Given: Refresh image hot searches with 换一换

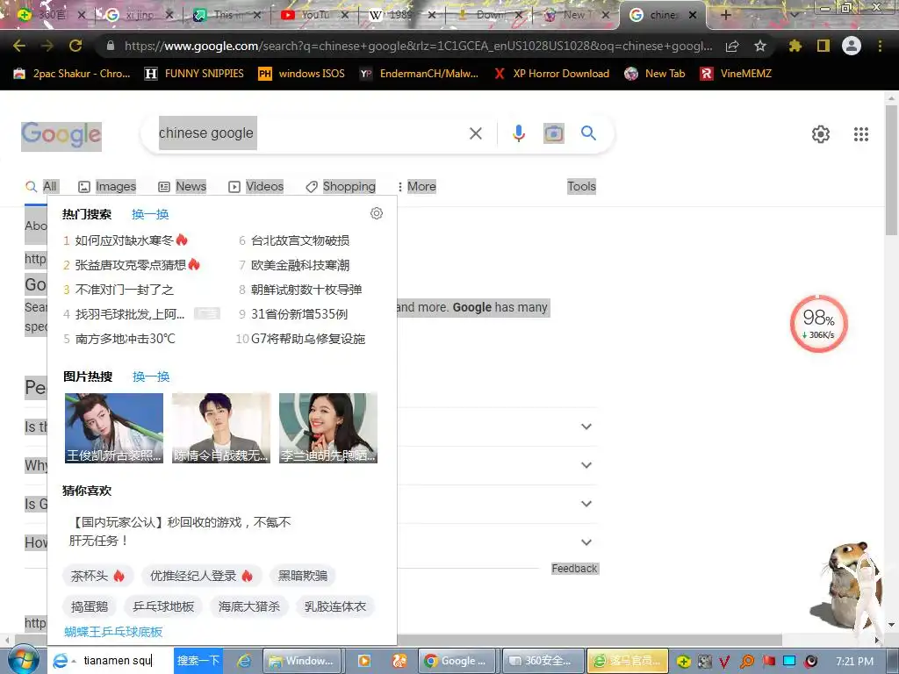Looking at the screenshot, I should [151, 376].
